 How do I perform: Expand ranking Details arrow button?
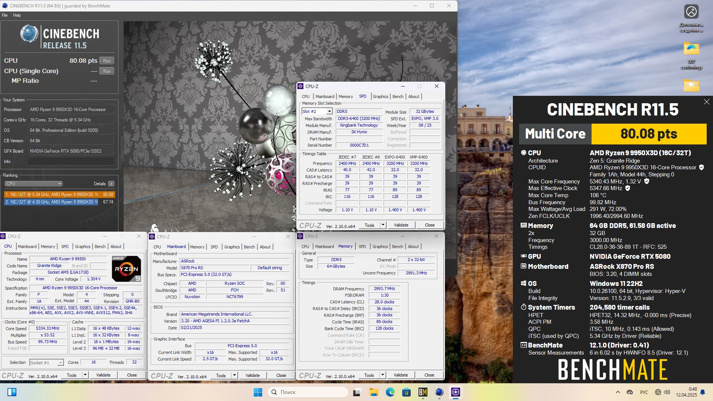(x=111, y=184)
